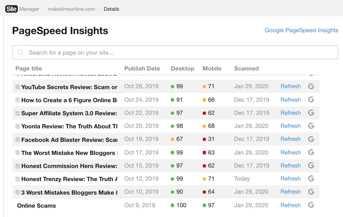
Task: Click the search magnifier icon
Action: tap(21, 52)
